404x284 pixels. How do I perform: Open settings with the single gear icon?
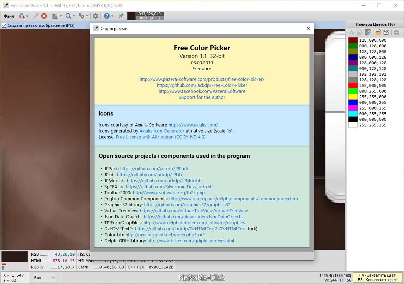click(x=95, y=16)
